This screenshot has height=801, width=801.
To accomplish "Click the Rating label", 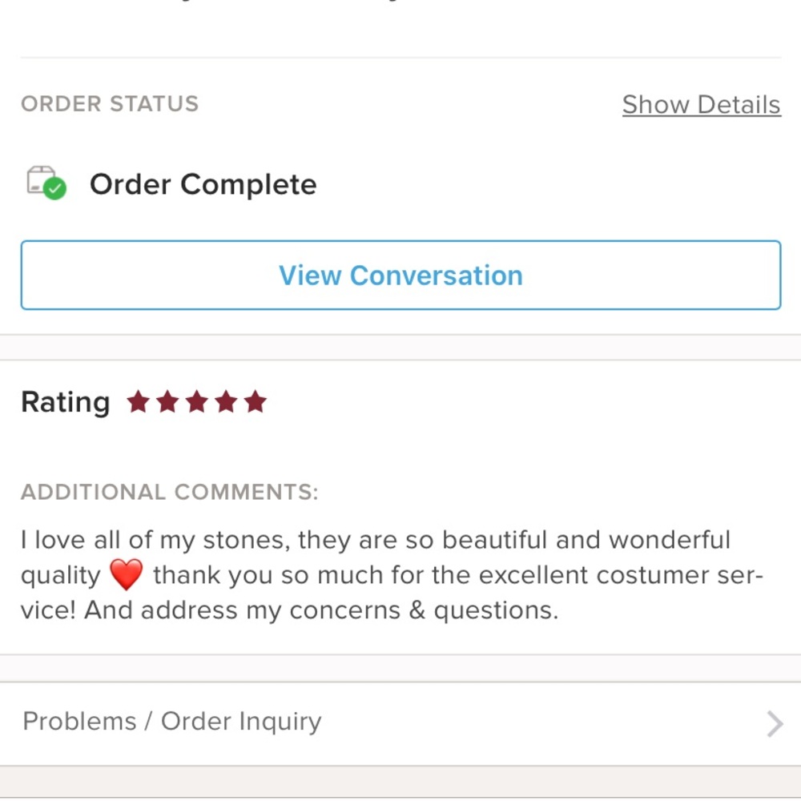I will click(x=65, y=402).
